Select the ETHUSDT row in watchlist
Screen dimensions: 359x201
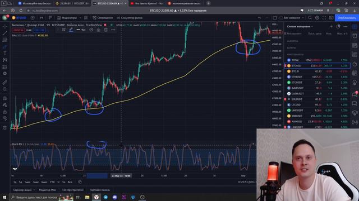317,77
